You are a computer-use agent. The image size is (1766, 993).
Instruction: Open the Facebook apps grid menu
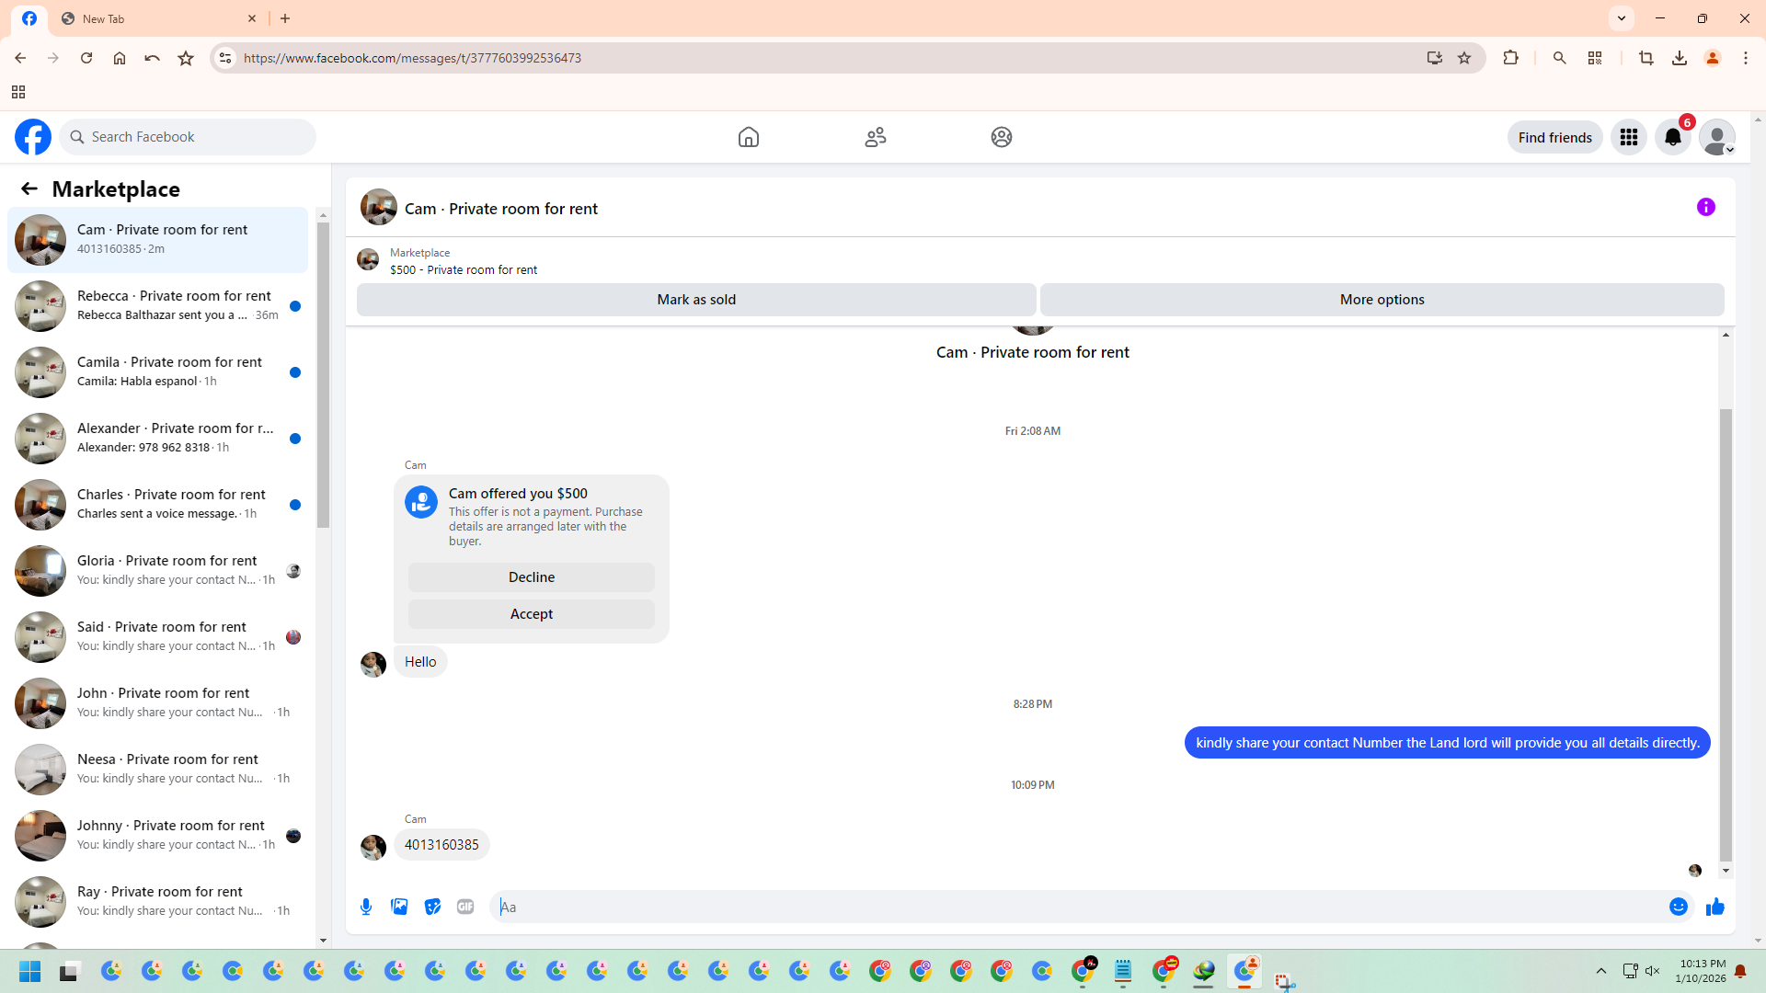coord(1629,138)
